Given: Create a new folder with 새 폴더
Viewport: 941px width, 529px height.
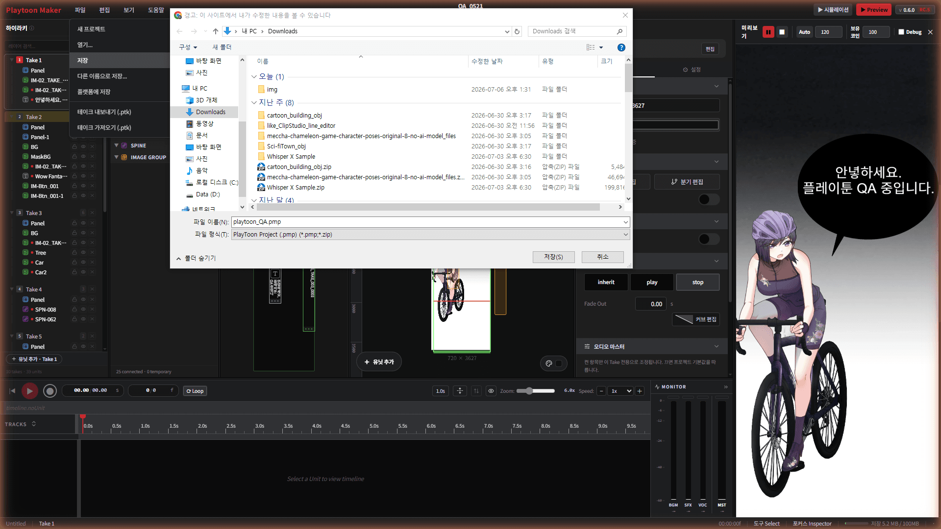Looking at the screenshot, I should 222,48.
